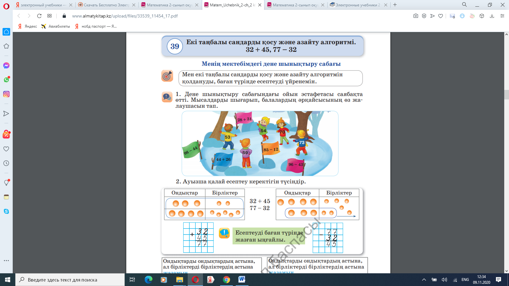This screenshot has height=286, width=509.
Task: Send the page via the address bar arrow icon
Action: (x=432, y=16)
